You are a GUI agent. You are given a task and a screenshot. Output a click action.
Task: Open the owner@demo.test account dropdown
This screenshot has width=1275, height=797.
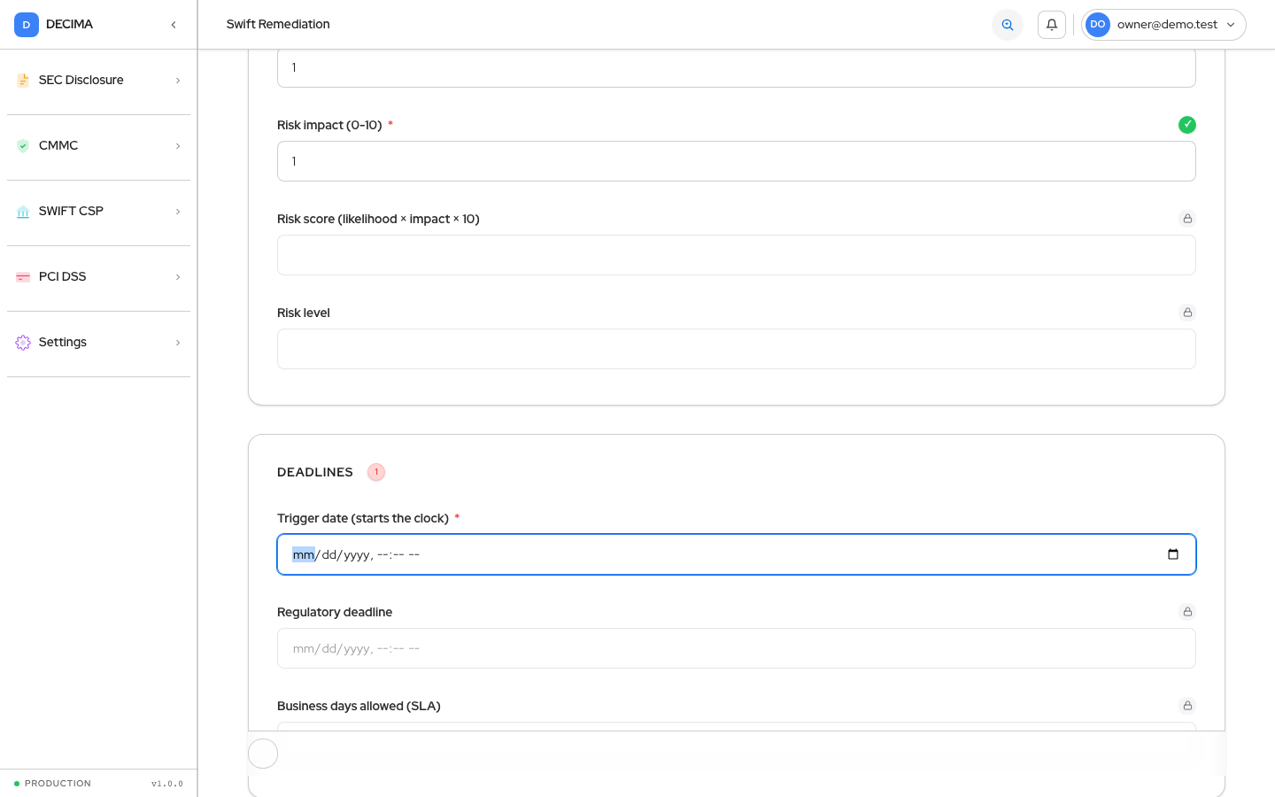click(1163, 25)
